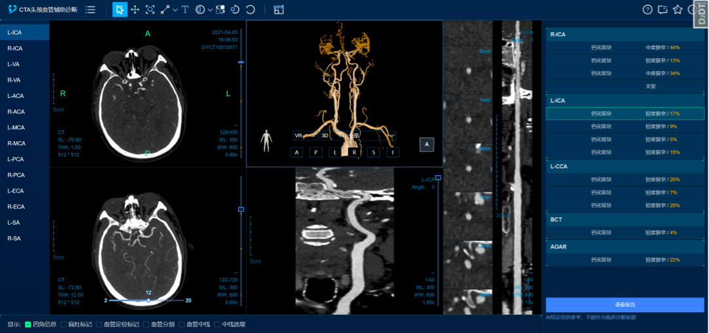Select L-VA in the vessel list
This screenshot has height=333, width=709.
pos(14,64)
